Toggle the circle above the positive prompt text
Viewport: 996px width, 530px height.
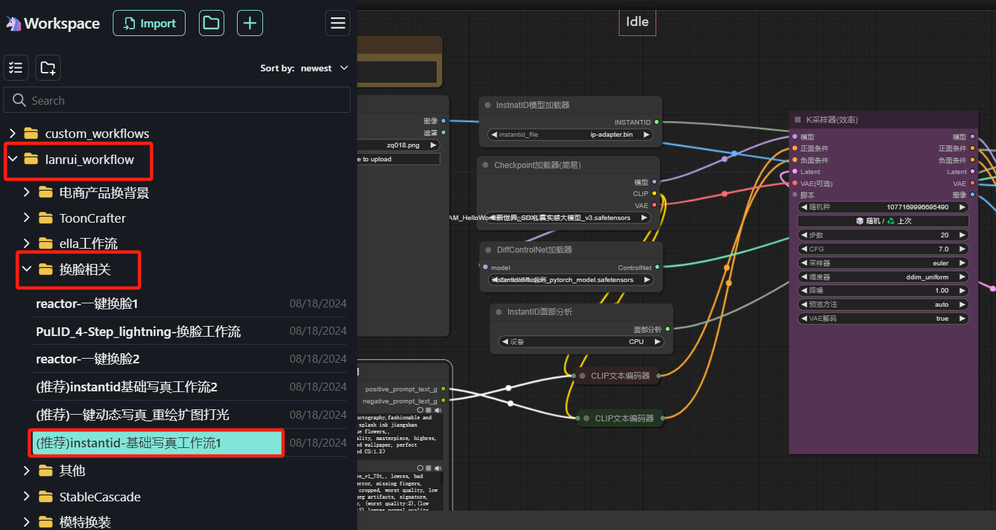pos(420,410)
